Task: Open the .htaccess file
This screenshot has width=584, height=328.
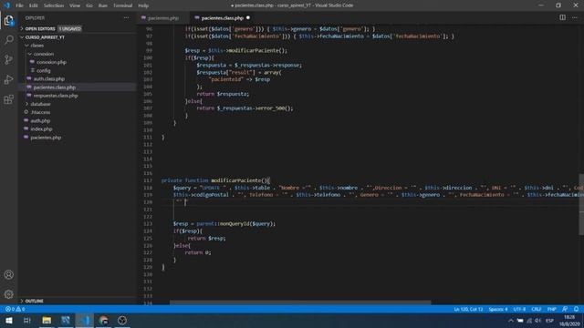Action: (x=40, y=112)
